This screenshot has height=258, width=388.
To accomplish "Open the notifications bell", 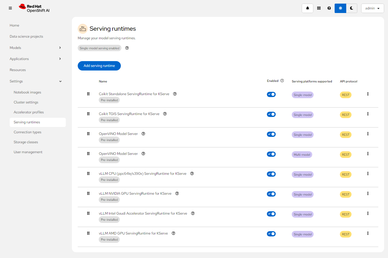I will point(308,8).
